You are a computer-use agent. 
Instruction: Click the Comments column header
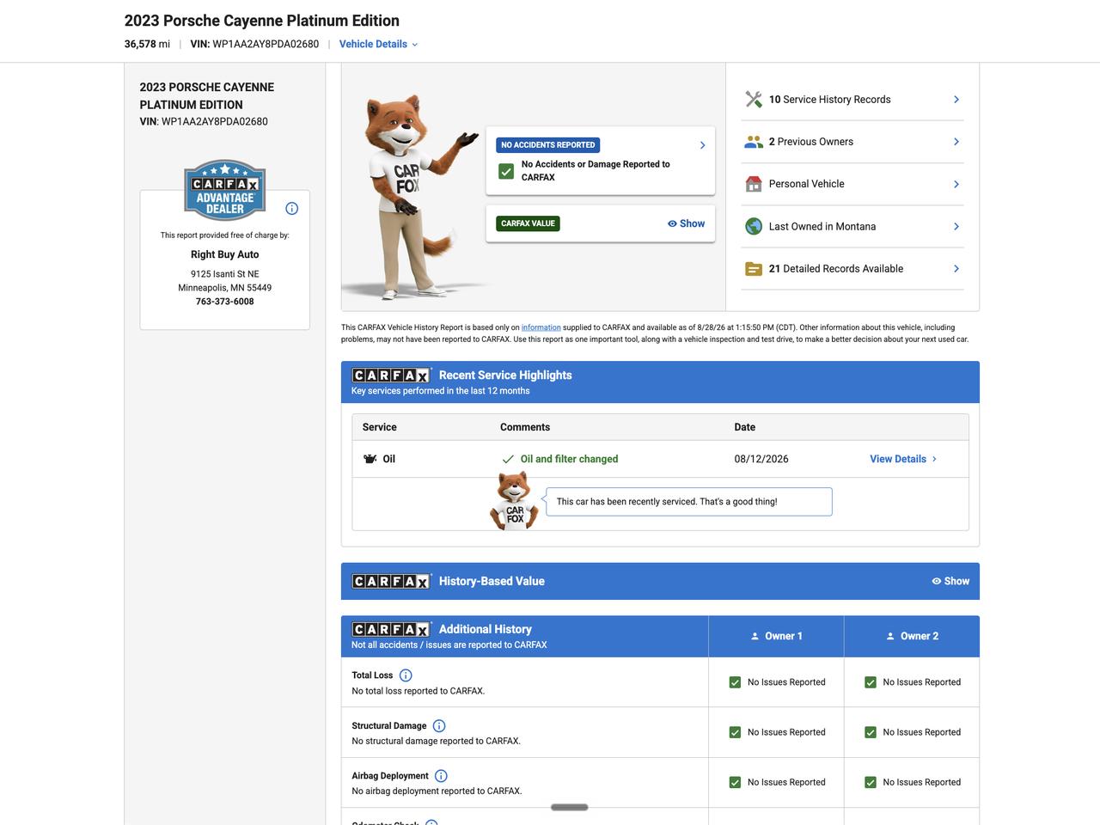525,427
